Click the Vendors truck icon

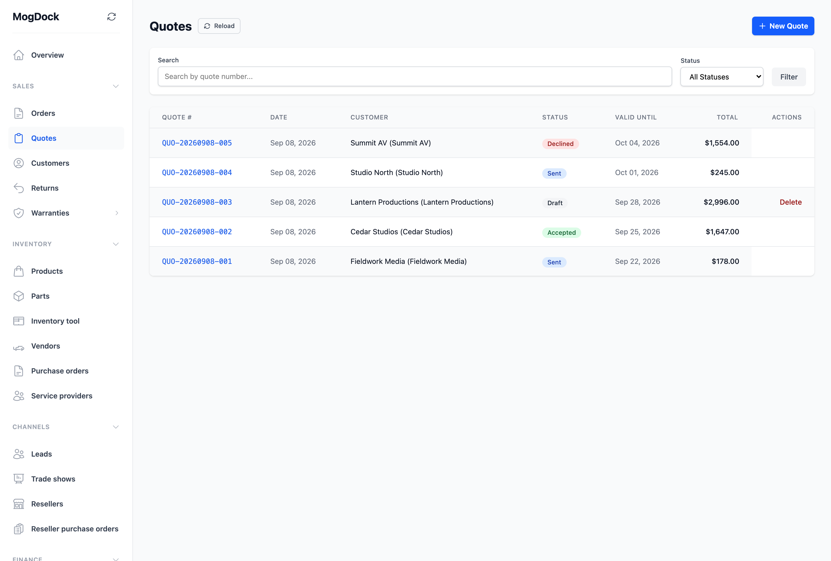19,348
